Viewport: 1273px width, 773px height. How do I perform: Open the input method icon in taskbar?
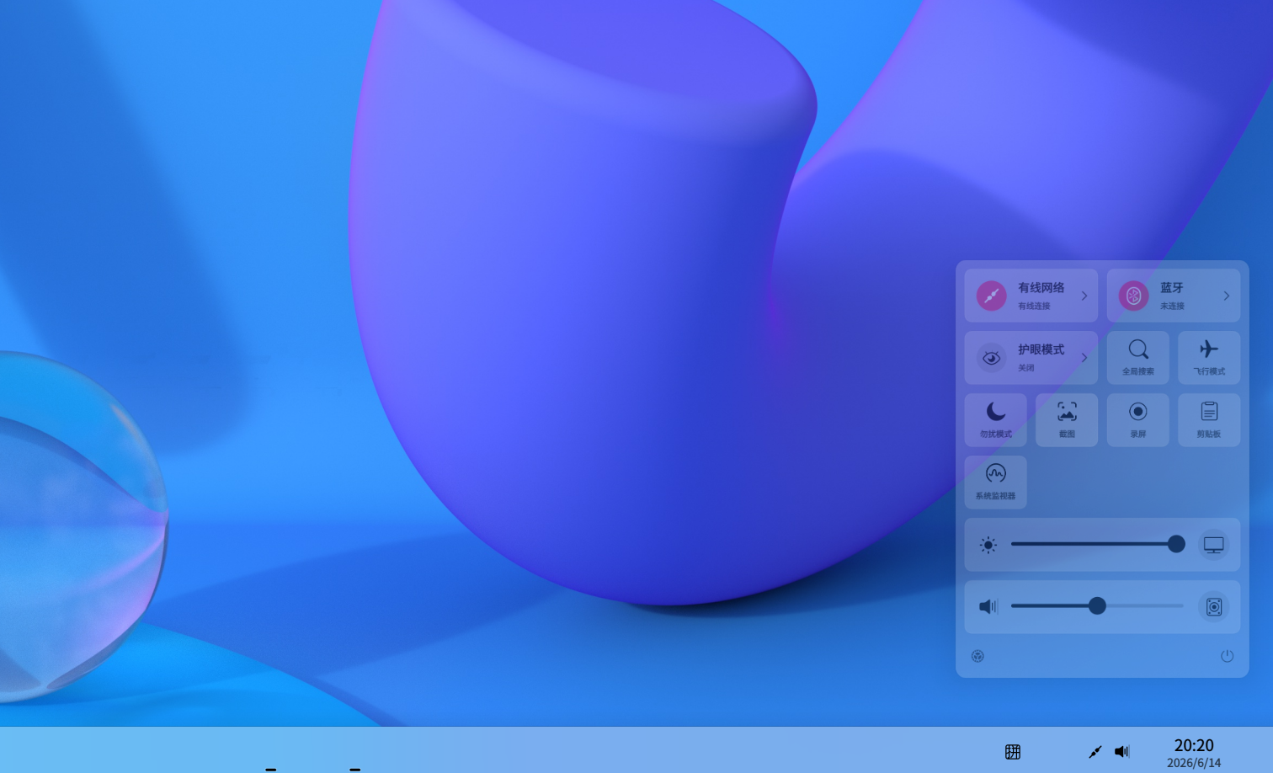coord(1013,752)
